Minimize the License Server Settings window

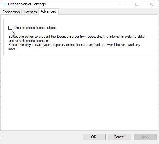point(123,4)
